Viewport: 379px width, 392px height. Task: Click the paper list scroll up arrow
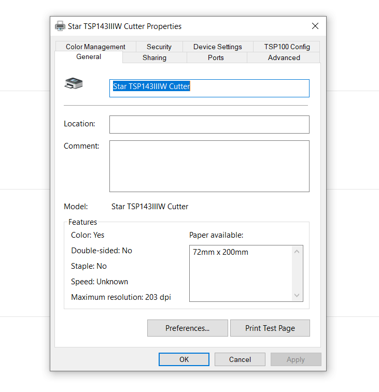click(x=297, y=252)
